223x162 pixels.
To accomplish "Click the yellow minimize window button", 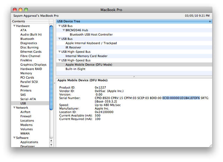I will [x=21, y=10].
